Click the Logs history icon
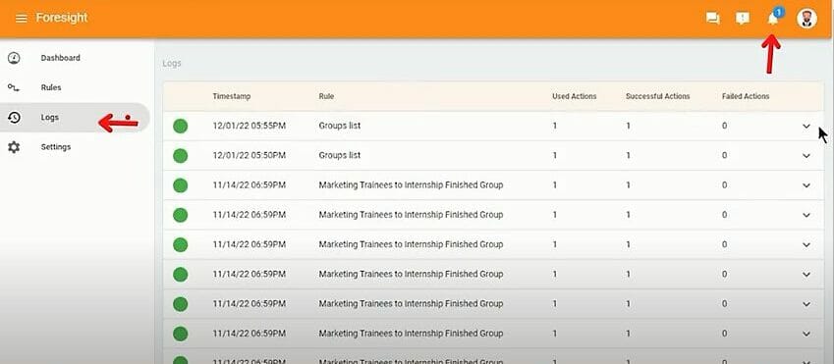Image resolution: width=834 pixels, height=364 pixels. coord(14,118)
